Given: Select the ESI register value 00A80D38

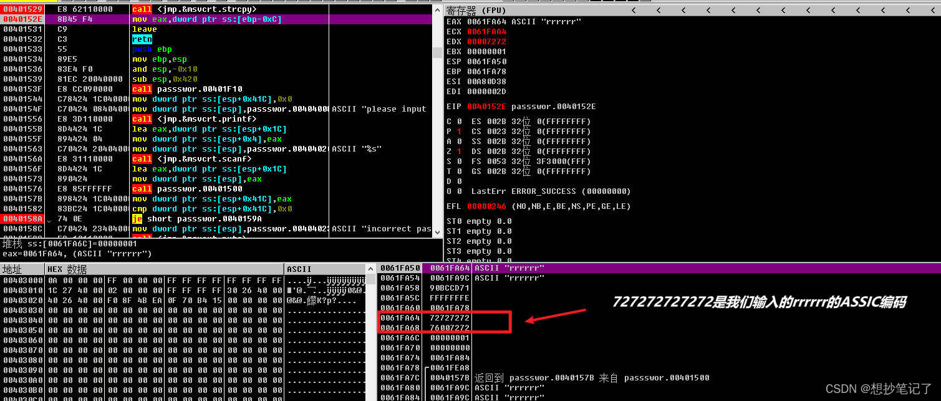Looking at the screenshot, I should pos(487,82).
